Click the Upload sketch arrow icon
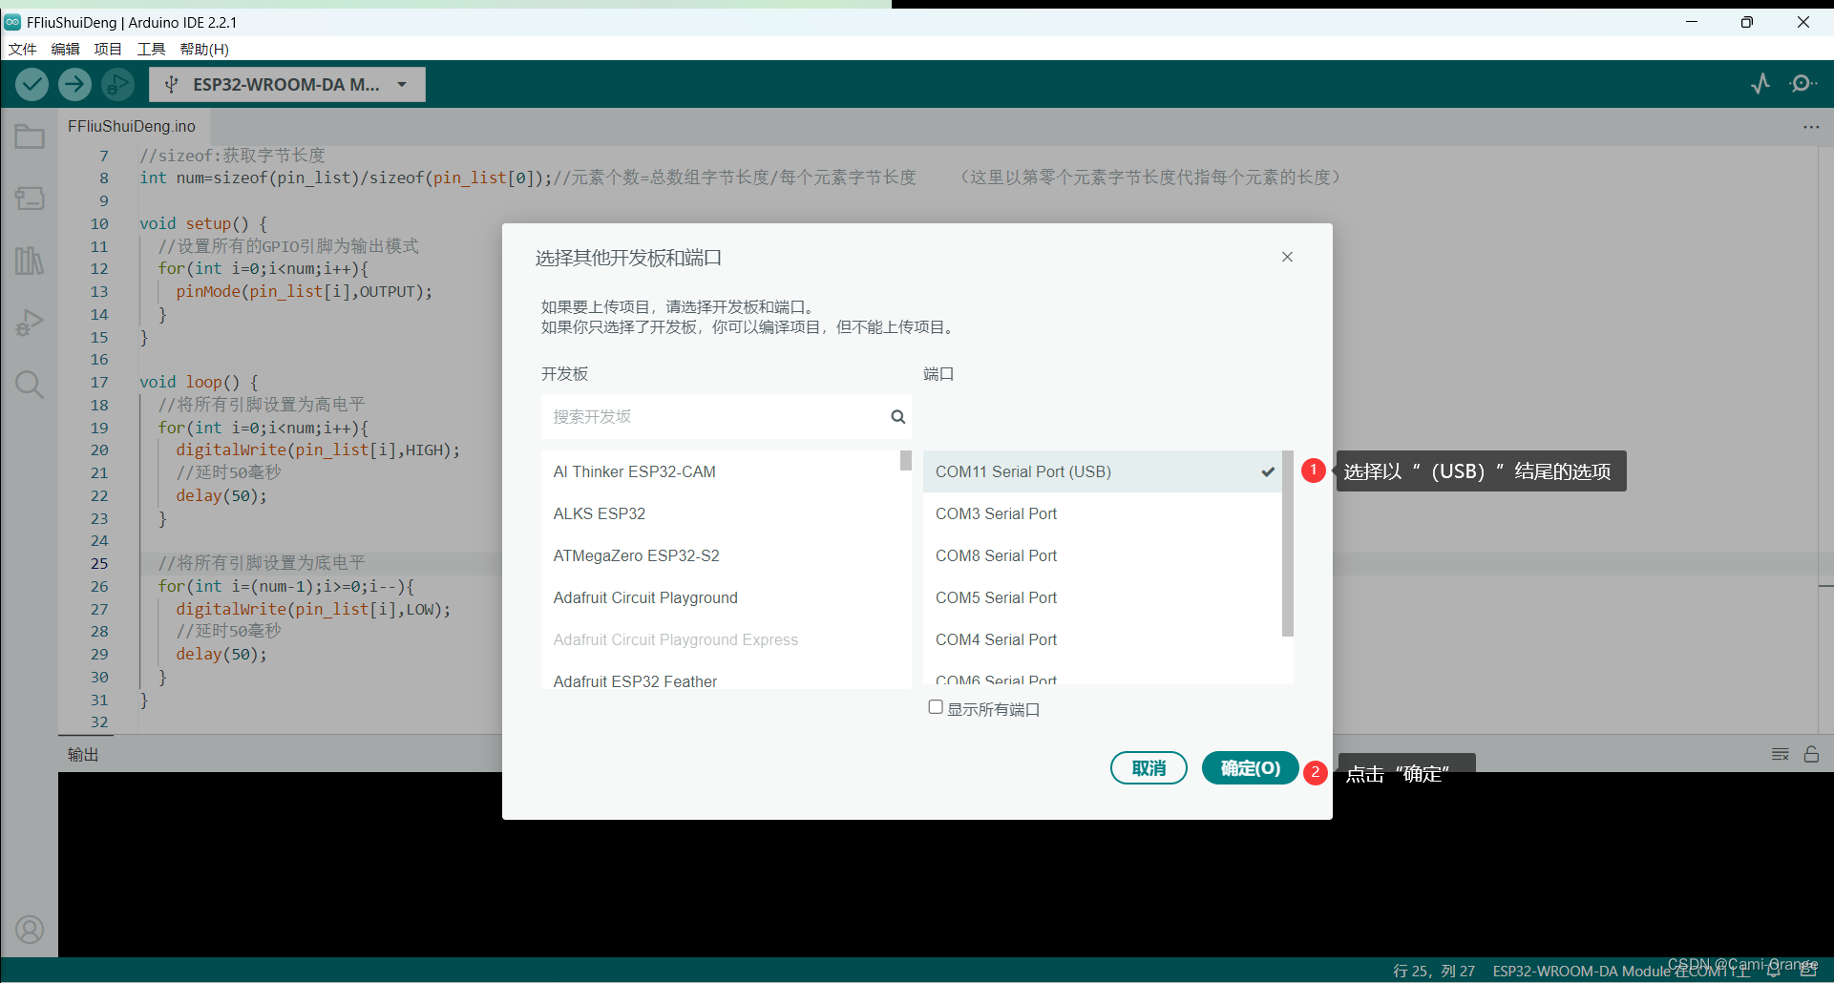This screenshot has width=1834, height=983. (74, 84)
